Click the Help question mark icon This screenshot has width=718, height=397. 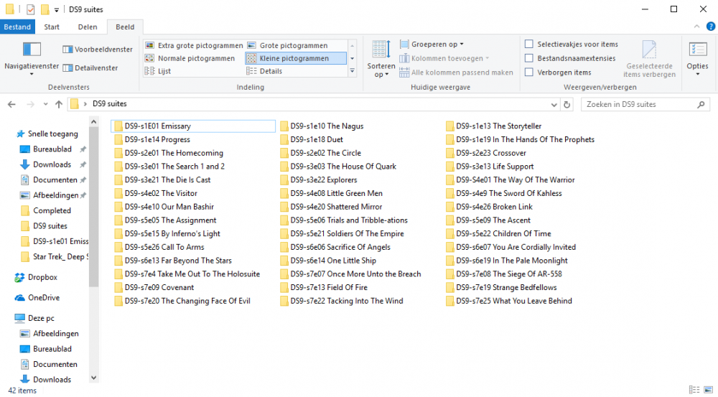tap(711, 27)
